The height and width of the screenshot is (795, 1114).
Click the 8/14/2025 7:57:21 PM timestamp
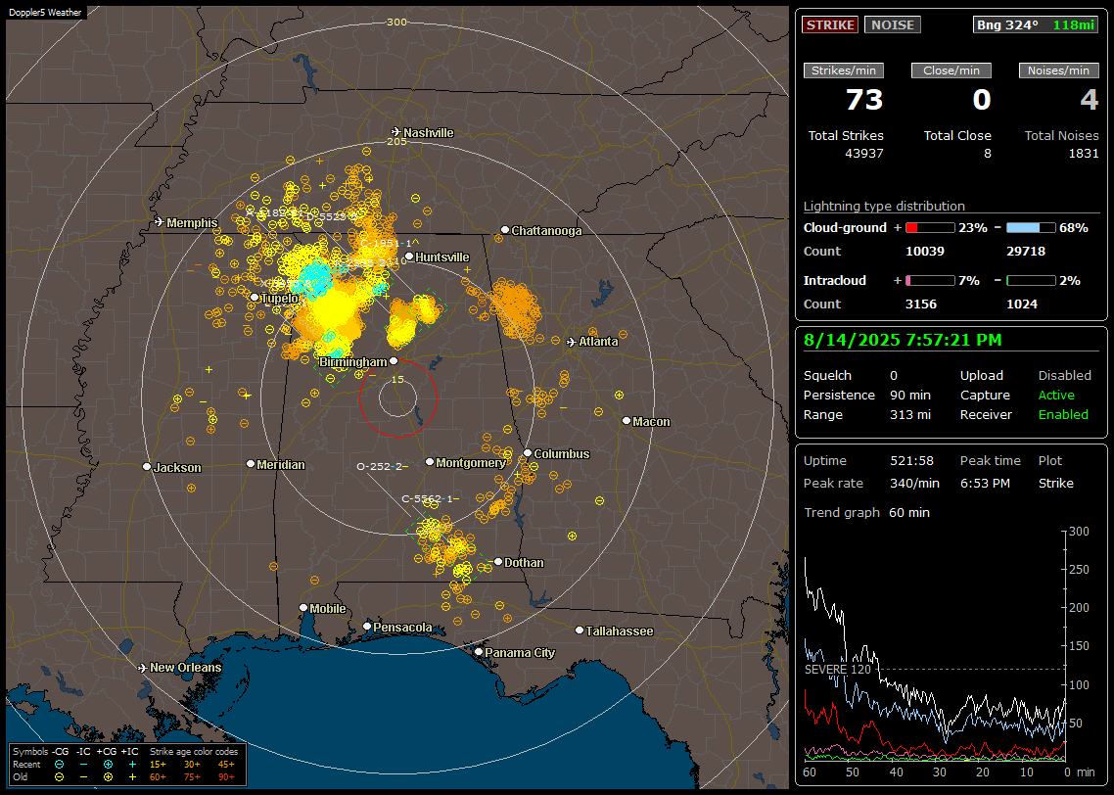pyautogui.click(x=903, y=341)
